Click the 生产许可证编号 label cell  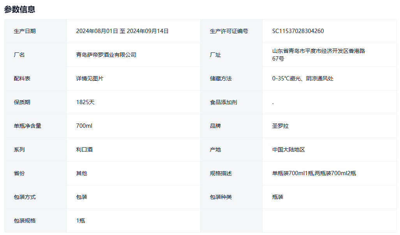tap(229, 31)
